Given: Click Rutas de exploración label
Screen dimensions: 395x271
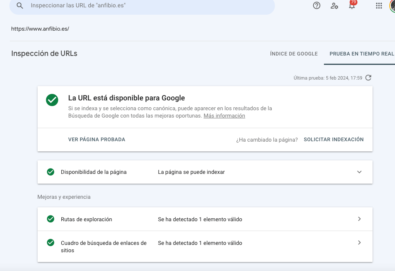Looking at the screenshot, I should tap(87, 220).
